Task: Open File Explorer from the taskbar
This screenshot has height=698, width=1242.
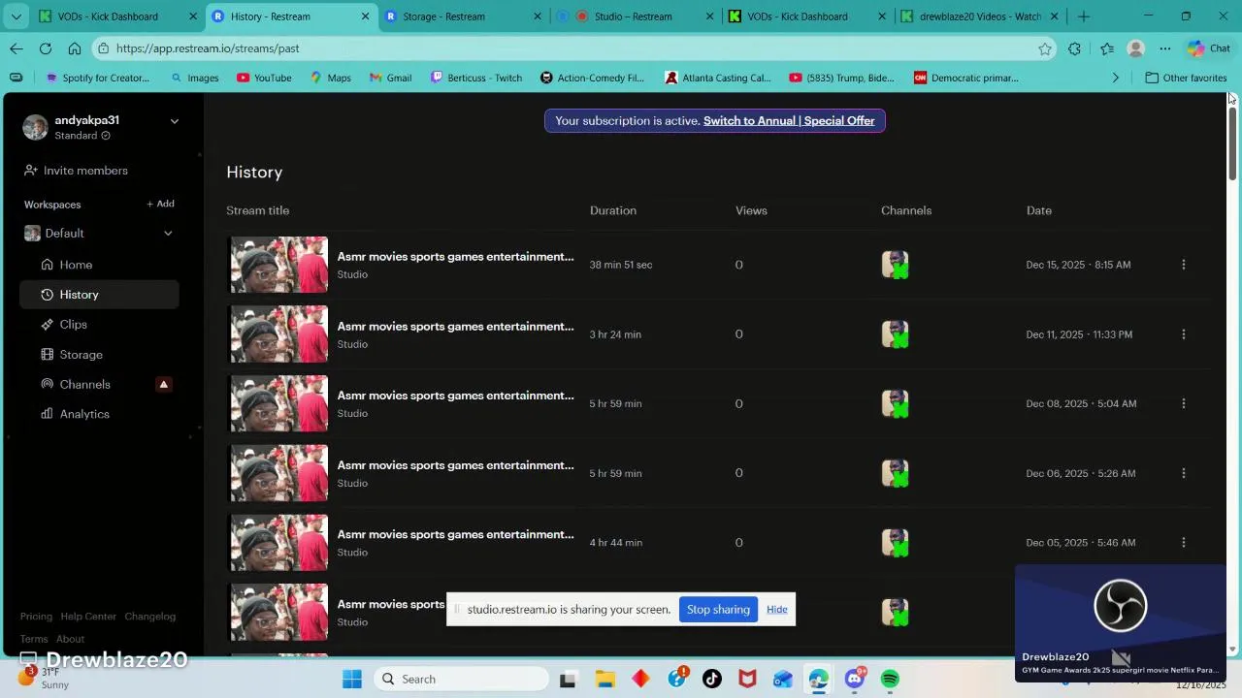Action: [605, 679]
